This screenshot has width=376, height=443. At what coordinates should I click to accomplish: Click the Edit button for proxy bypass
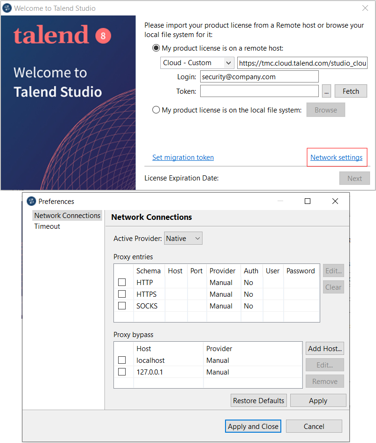[325, 365]
